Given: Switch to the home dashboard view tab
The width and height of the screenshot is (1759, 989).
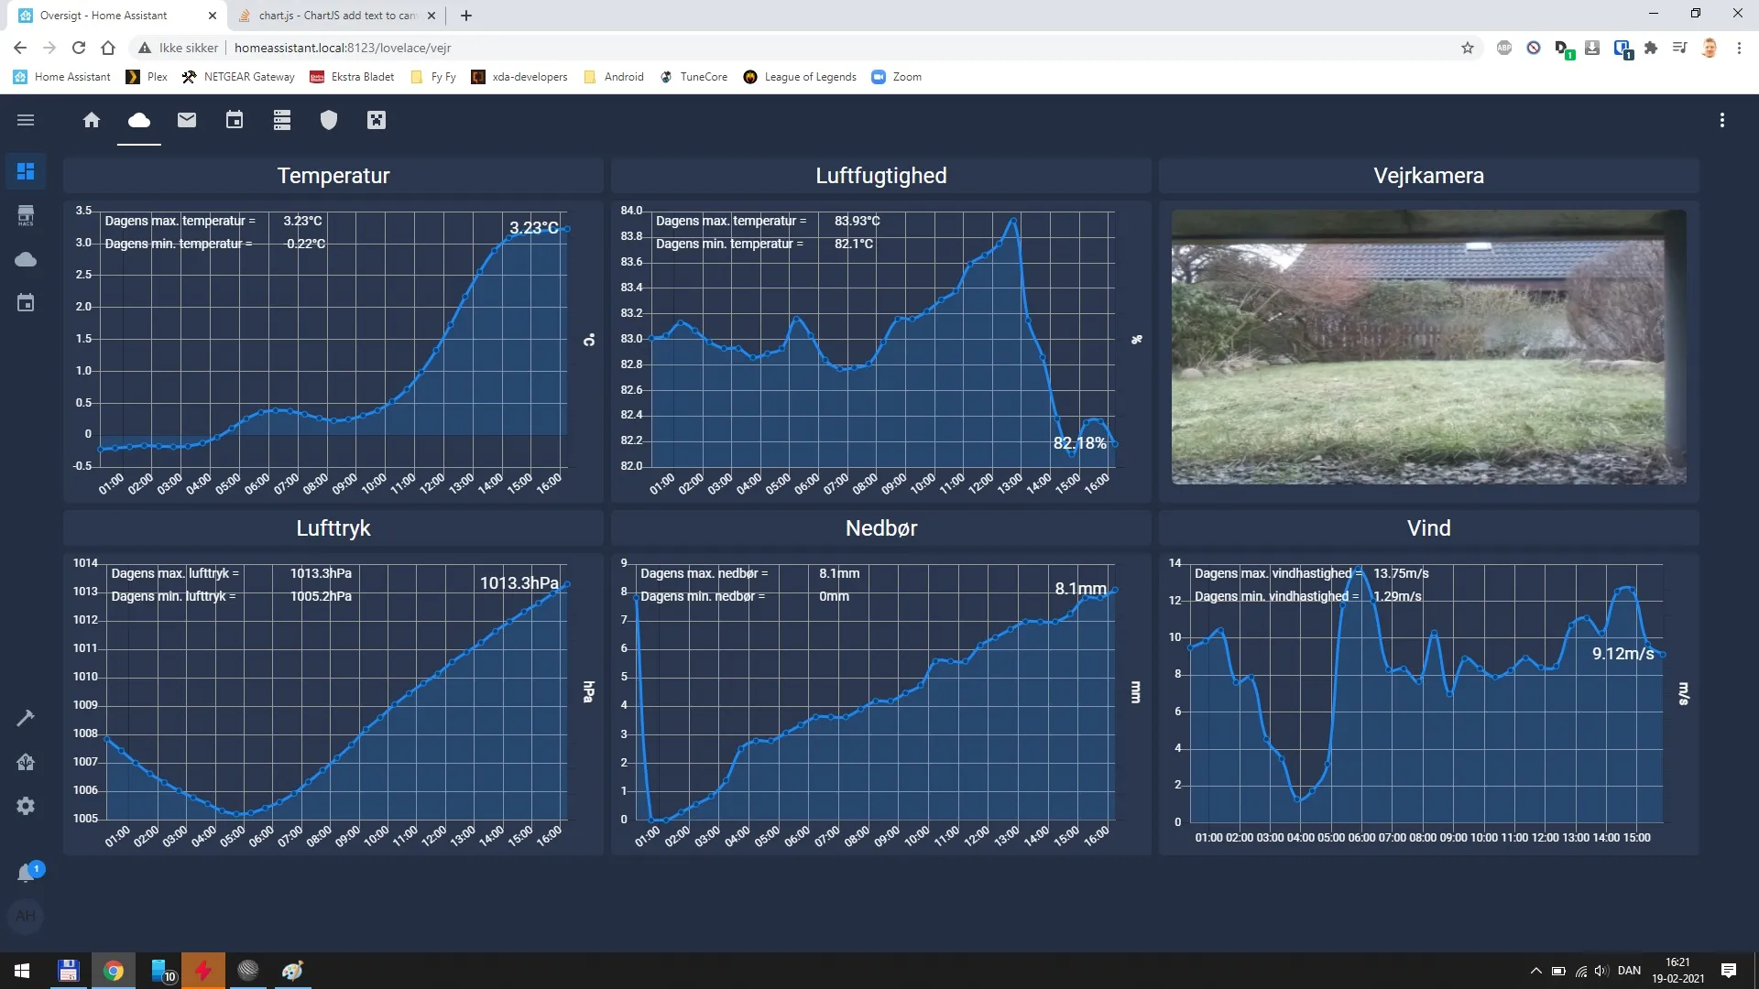Looking at the screenshot, I should 92,120.
